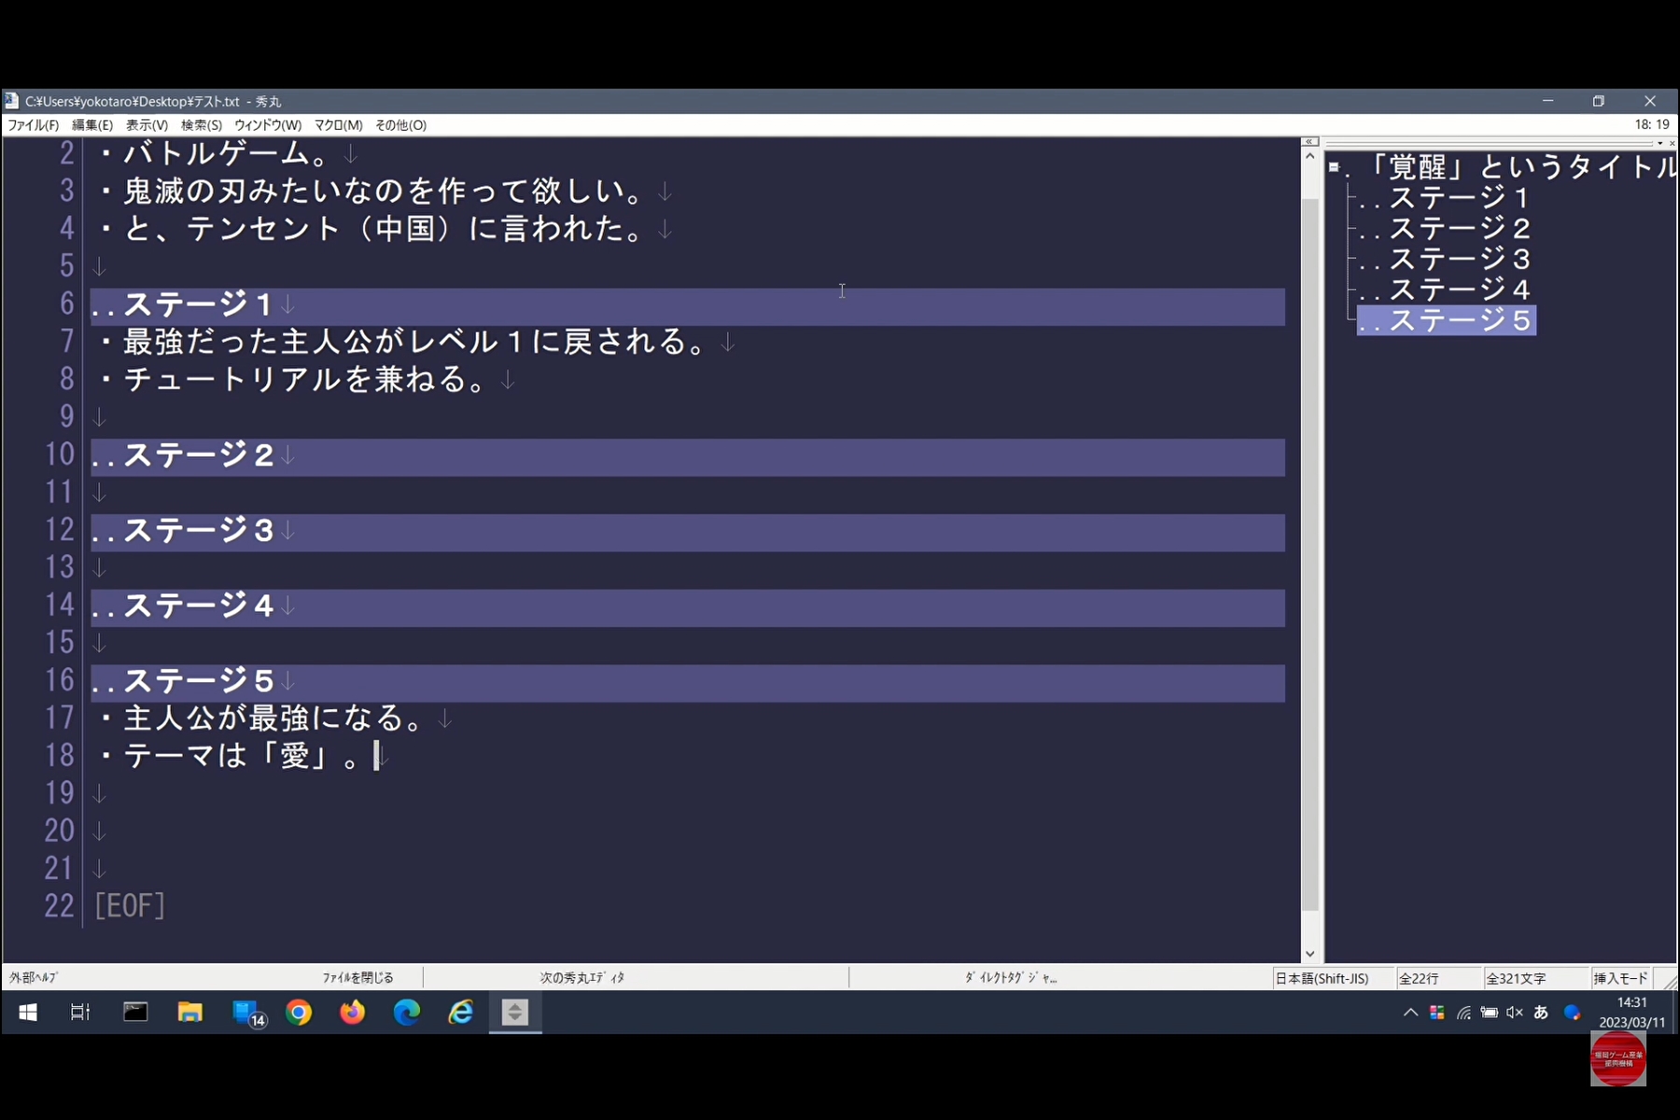Click the line ・テーマは「愛」。
This screenshot has height=1120, width=1680.
pos(232,756)
